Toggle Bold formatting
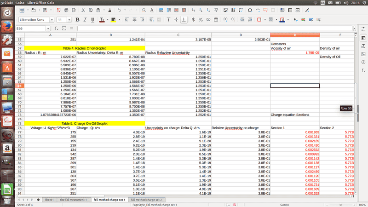Screen dimensions: 368x207 pyautogui.click(x=77, y=20)
